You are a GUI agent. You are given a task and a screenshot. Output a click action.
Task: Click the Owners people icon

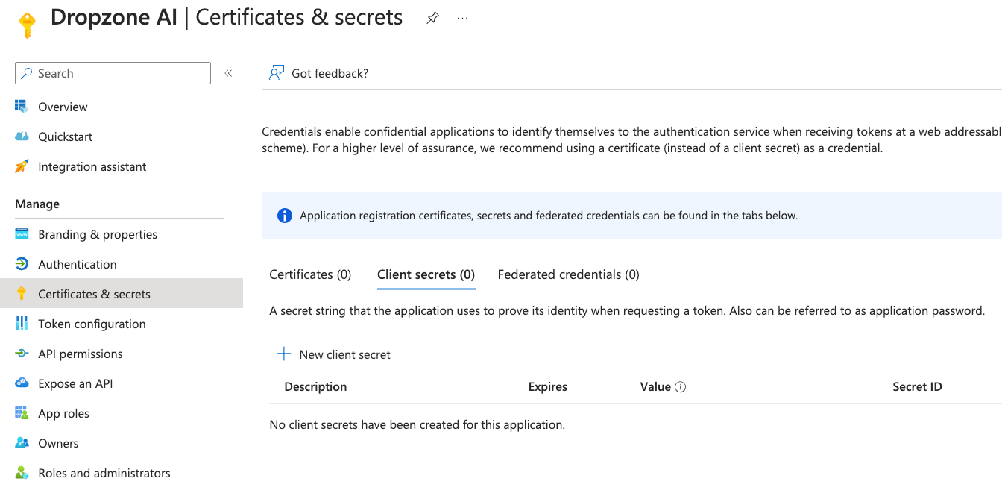pos(22,443)
